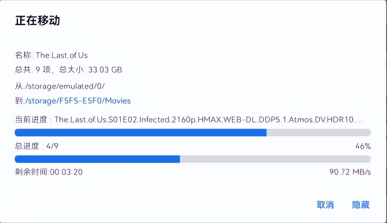This screenshot has width=387, height=223.
Task: Click the remaining time 00:03:20
Action: 66,172
